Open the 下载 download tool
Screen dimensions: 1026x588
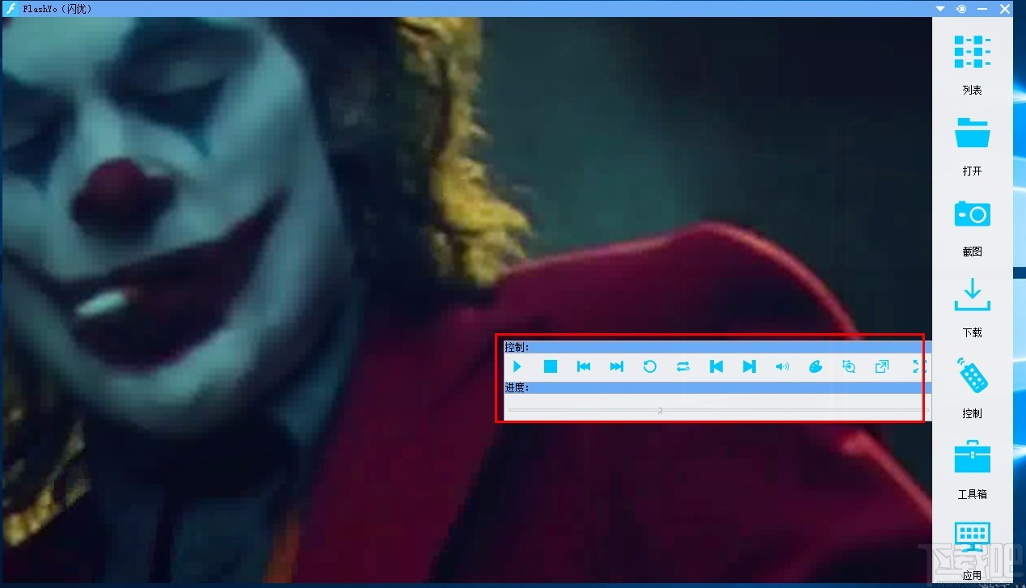coord(972,308)
